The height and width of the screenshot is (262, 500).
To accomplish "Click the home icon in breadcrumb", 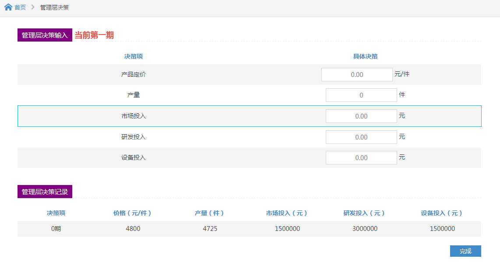I will 8,7.
